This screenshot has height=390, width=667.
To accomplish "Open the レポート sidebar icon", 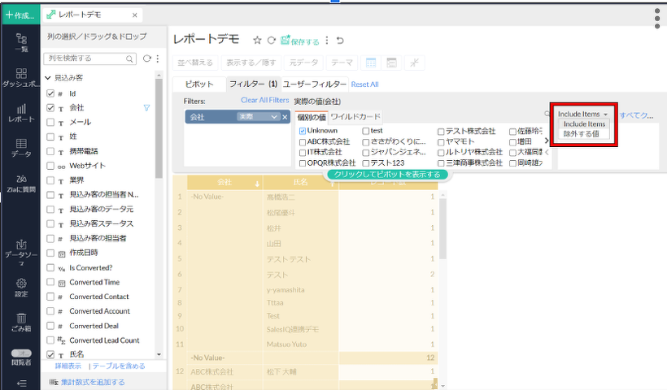I will (x=20, y=112).
